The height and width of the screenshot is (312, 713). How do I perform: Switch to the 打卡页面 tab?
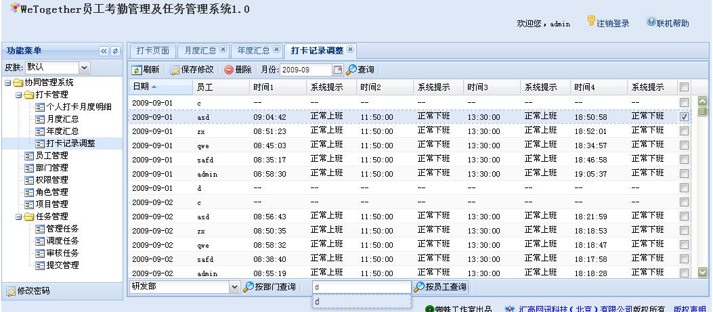[153, 51]
